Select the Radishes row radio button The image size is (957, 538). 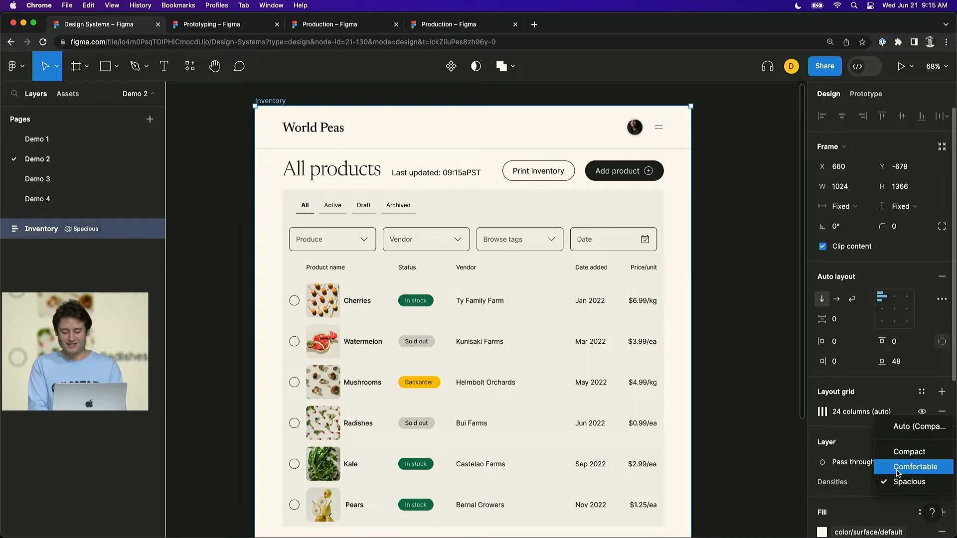tap(294, 423)
